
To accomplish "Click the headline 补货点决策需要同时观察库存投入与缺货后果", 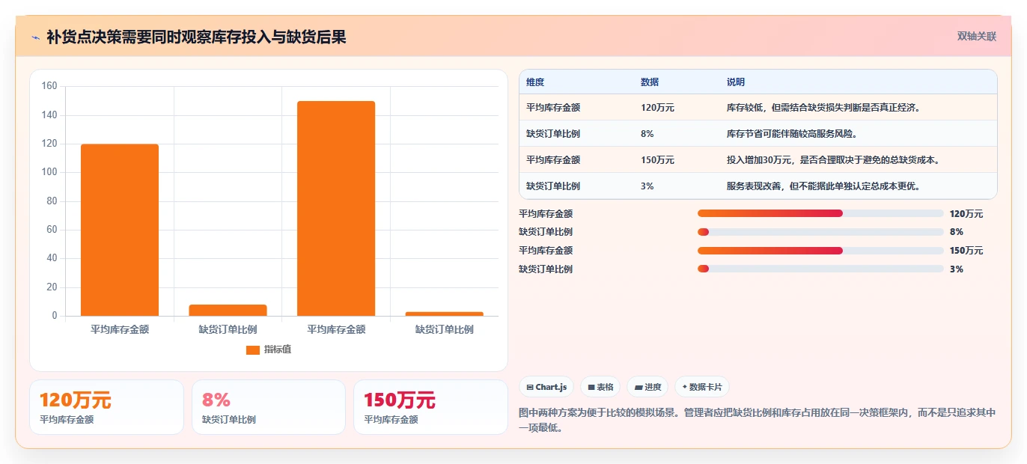I will pos(196,37).
